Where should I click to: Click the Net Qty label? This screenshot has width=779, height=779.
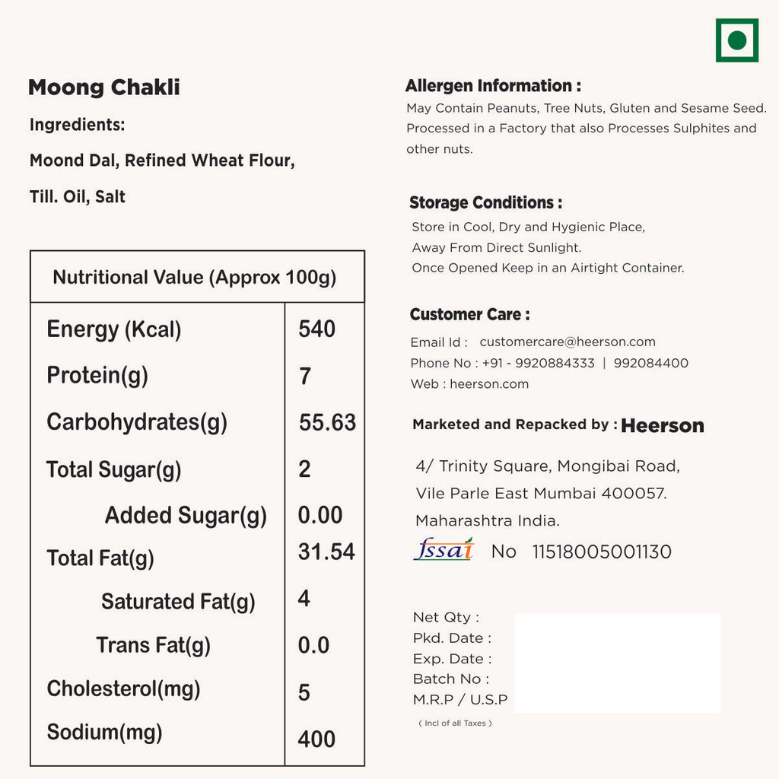click(x=446, y=618)
